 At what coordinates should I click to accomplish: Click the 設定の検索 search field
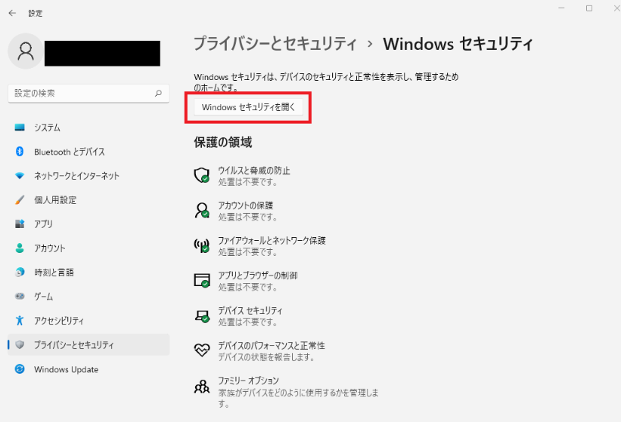point(88,94)
